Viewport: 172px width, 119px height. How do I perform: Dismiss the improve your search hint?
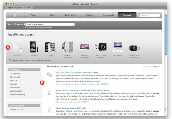(10, 60)
